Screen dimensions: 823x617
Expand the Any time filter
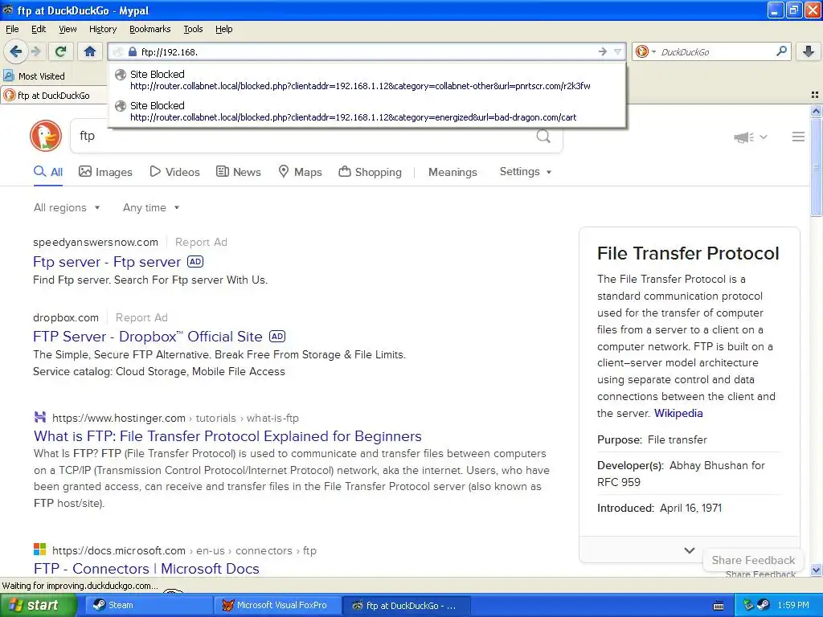tap(151, 208)
